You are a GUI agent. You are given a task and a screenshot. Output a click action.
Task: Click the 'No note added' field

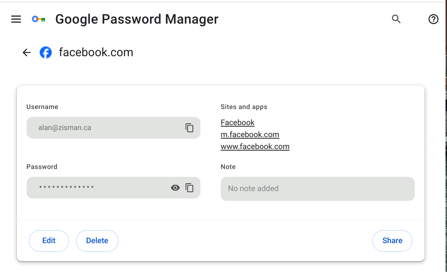click(318, 189)
